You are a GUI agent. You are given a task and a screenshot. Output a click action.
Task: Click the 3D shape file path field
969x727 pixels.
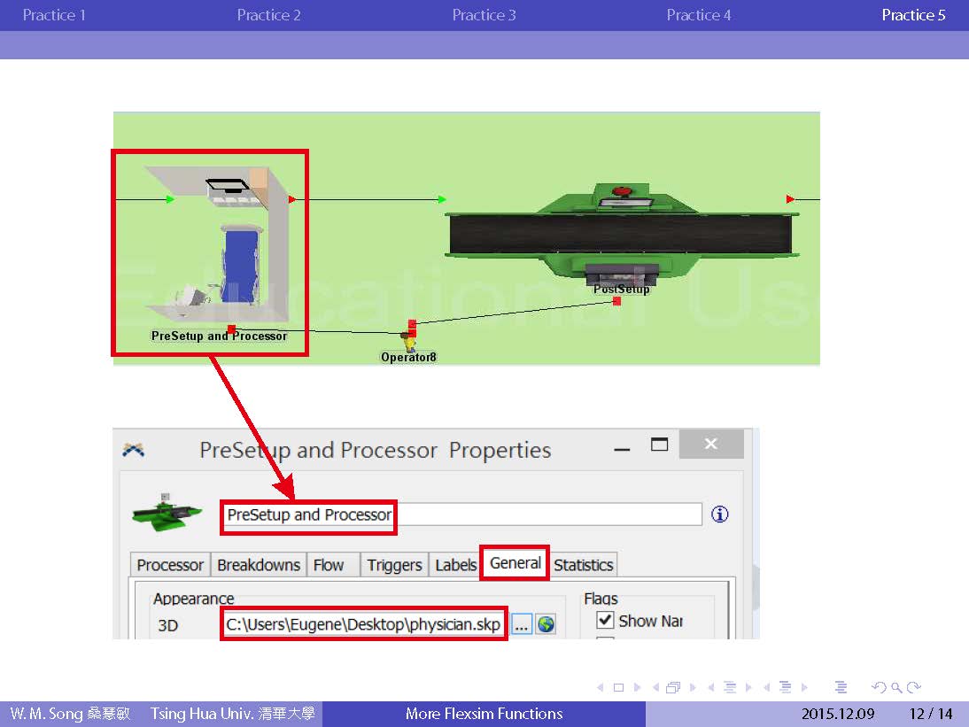tap(363, 624)
